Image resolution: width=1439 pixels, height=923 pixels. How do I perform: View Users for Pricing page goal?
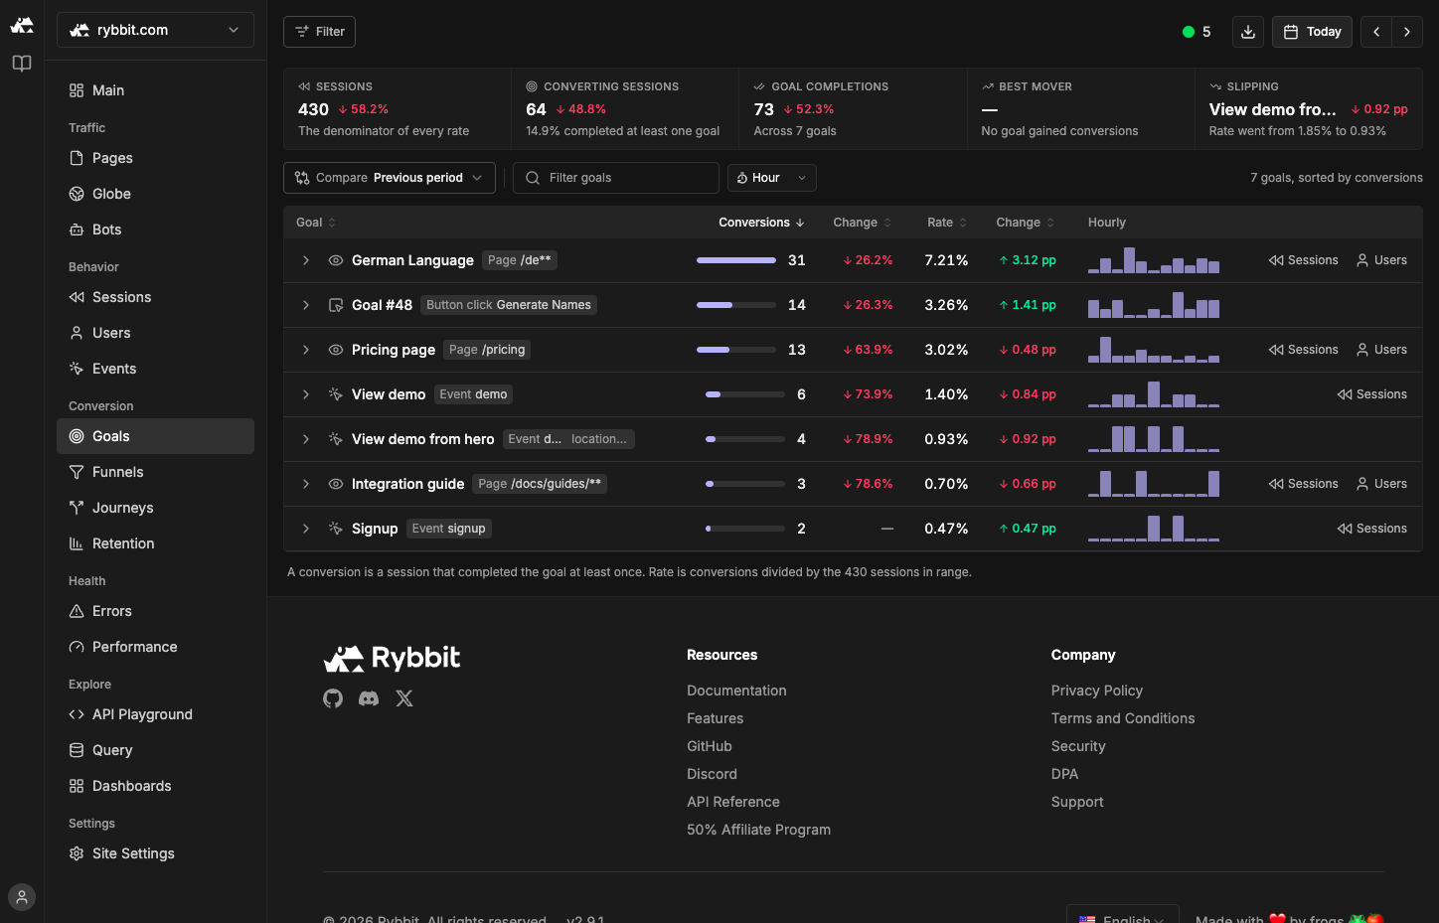point(1381,350)
